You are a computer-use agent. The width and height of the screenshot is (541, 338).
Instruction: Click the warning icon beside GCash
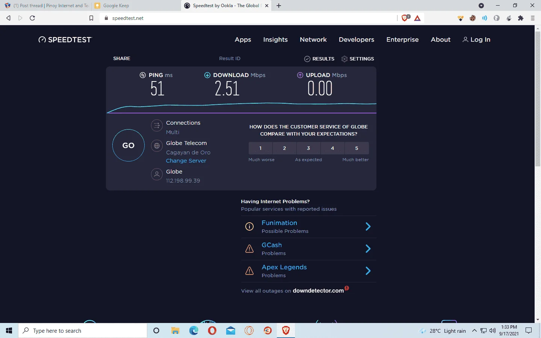point(249,249)
